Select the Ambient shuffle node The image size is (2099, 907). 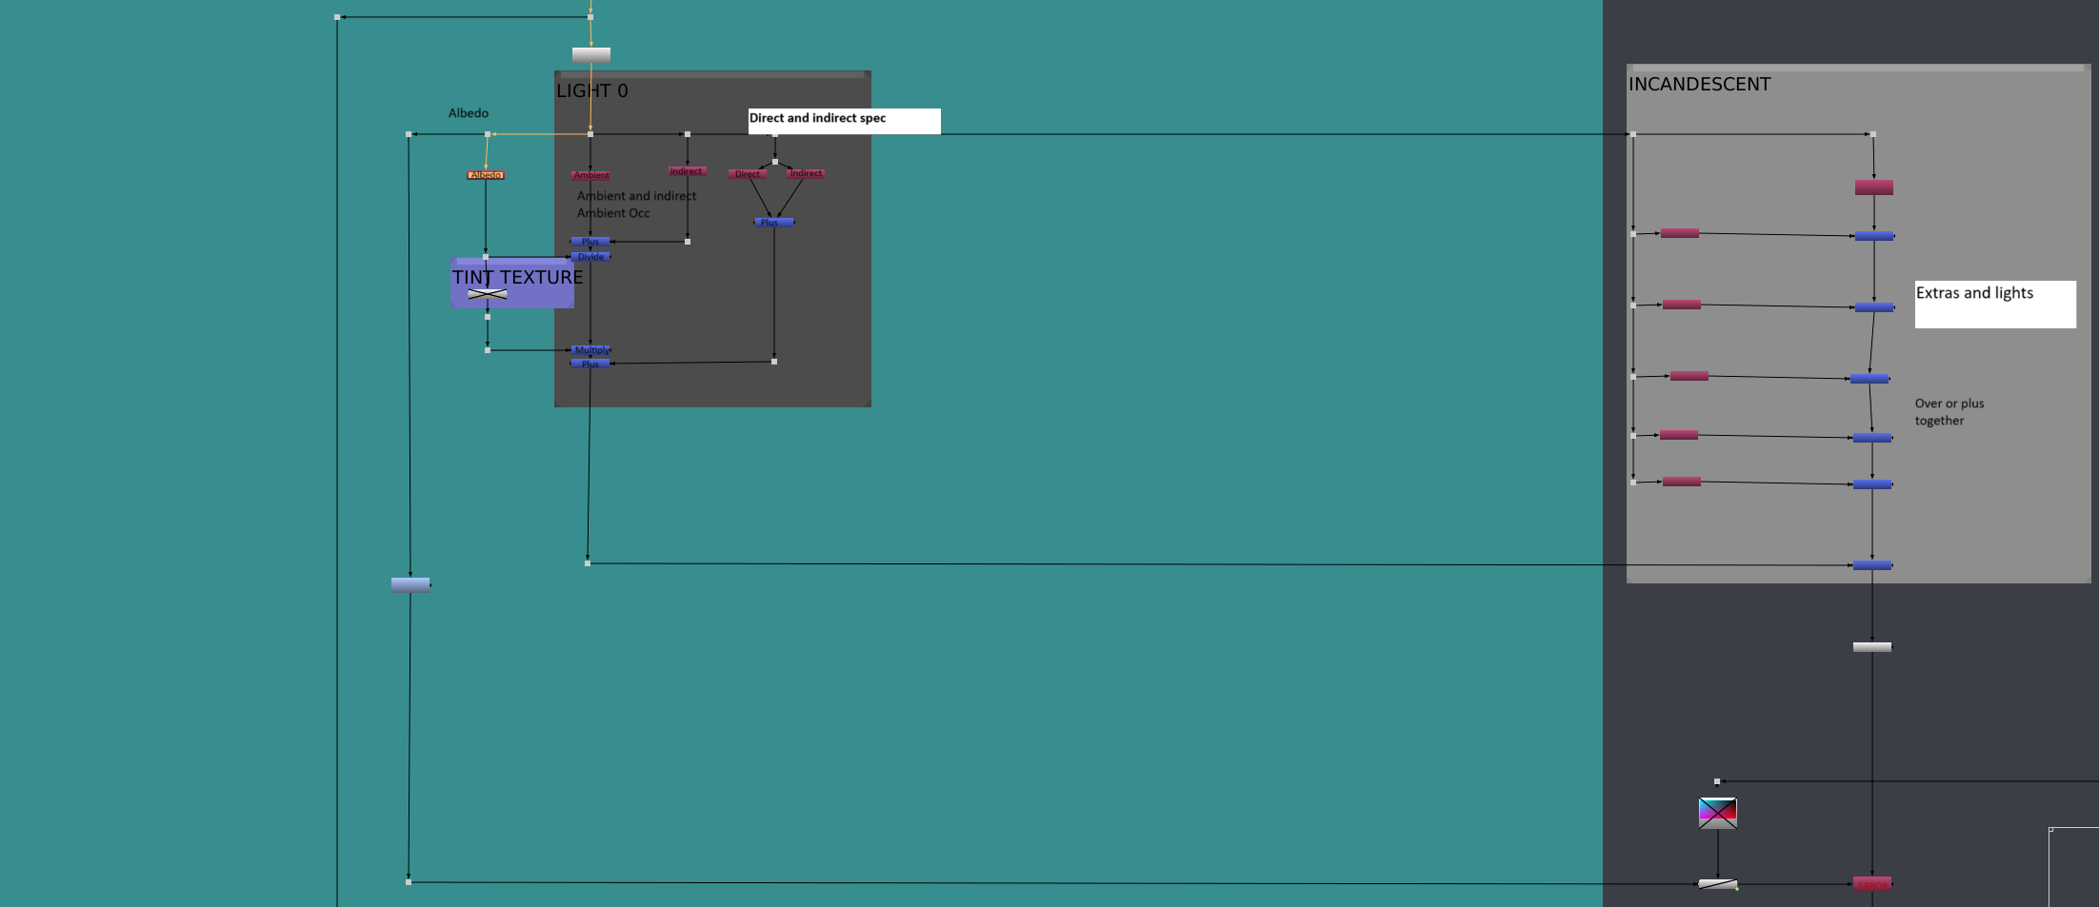pos(590,175)
